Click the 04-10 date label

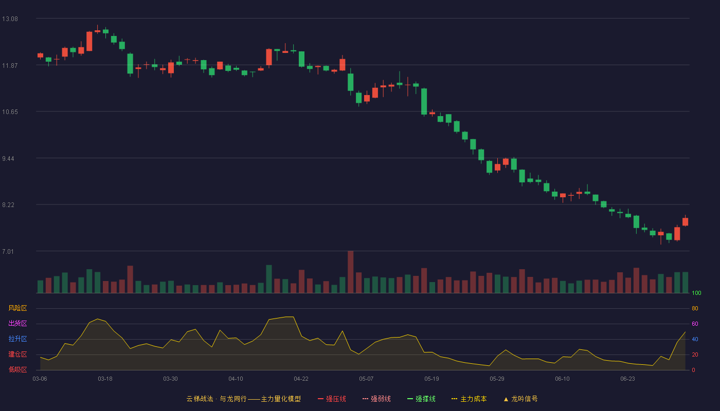[236, 379]
